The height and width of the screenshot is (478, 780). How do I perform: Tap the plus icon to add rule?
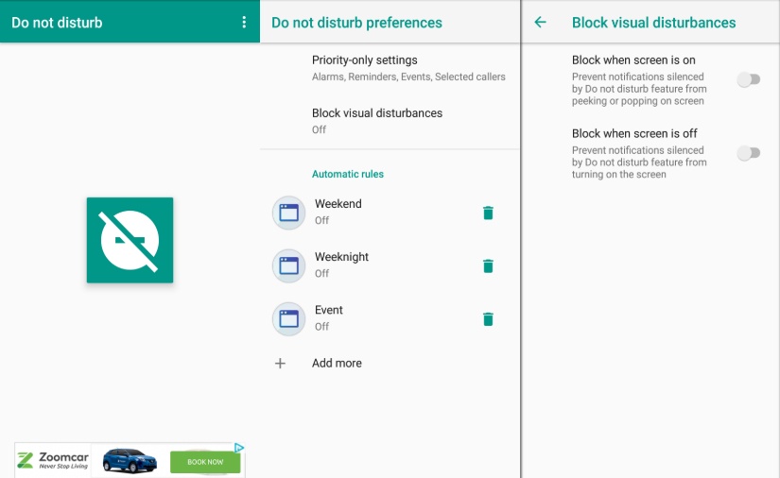click(x=280, y=363)
